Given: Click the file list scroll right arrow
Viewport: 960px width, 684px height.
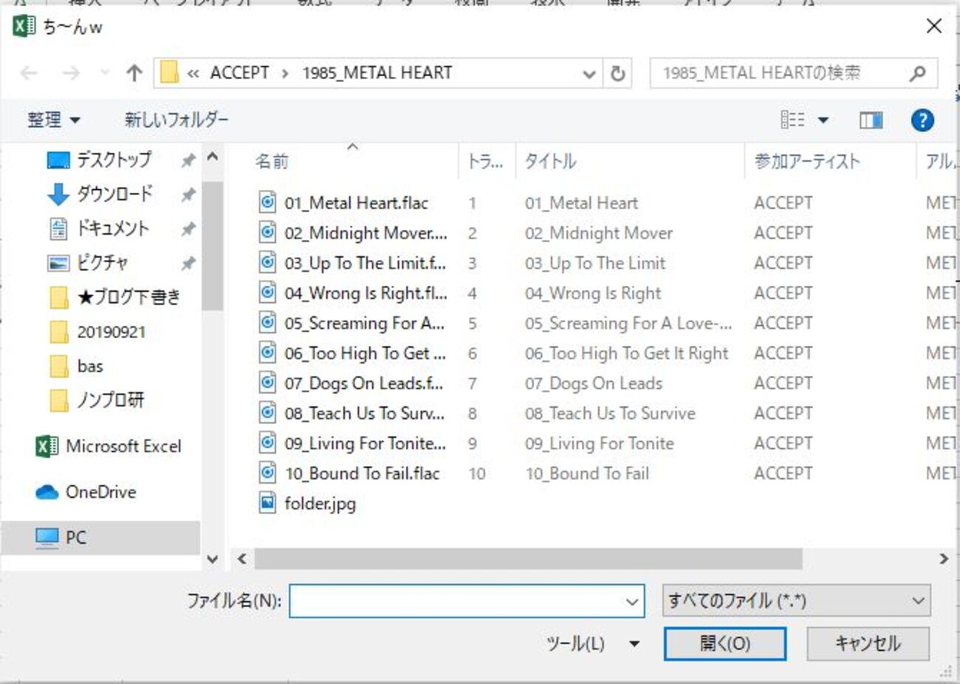Looking at the screenshot, I should tap(944, 559).
